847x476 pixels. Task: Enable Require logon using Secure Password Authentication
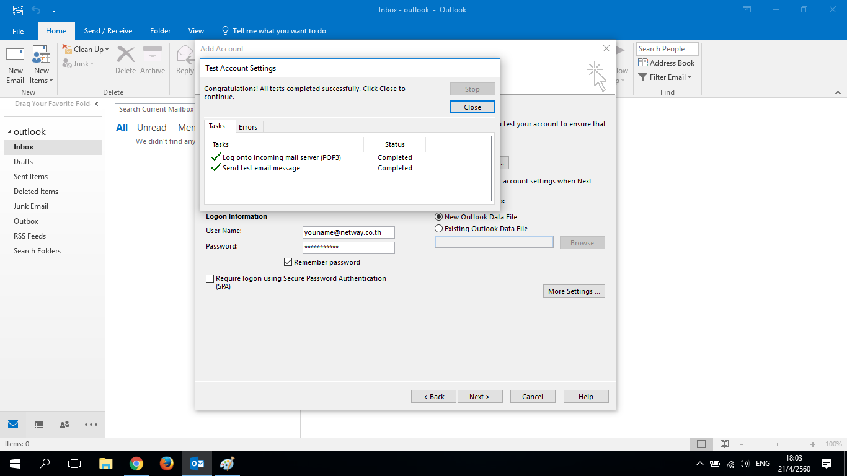click(210, 279)
